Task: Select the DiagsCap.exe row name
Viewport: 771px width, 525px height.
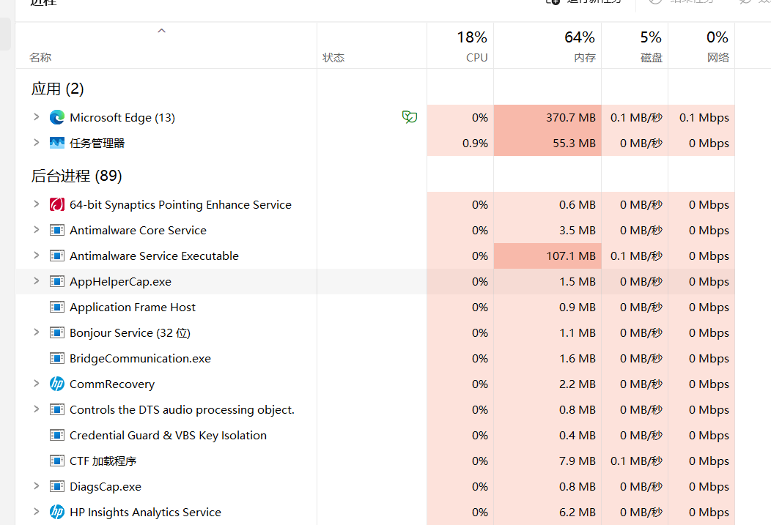Action: [x=106, y=486]
